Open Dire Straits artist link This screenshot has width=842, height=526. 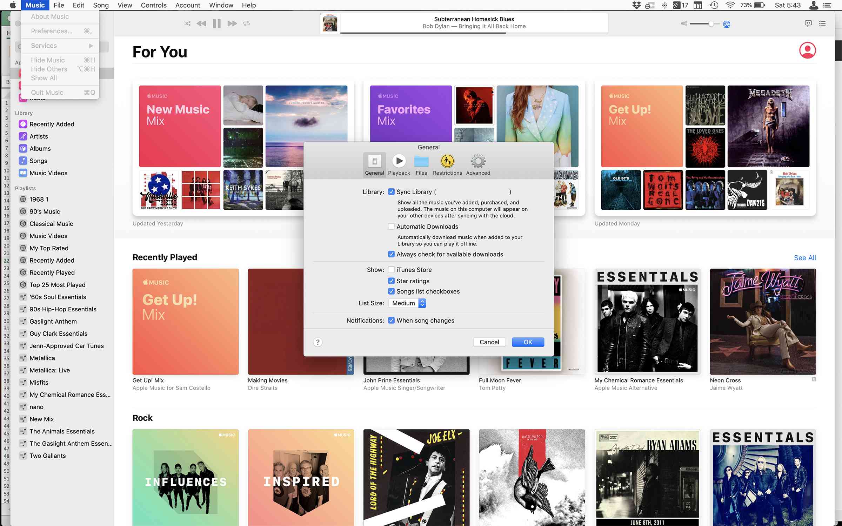262,388
